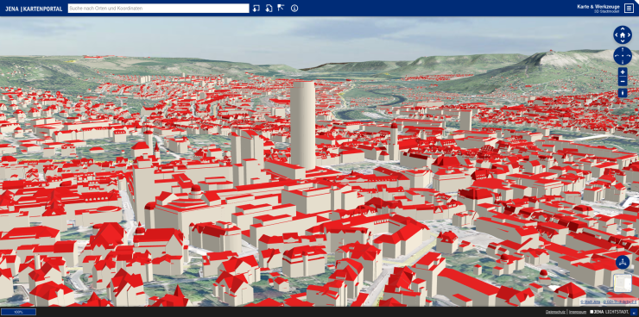
Task: Open the second map attribution link
Action: pyautogui.click(x=619, y=302)
